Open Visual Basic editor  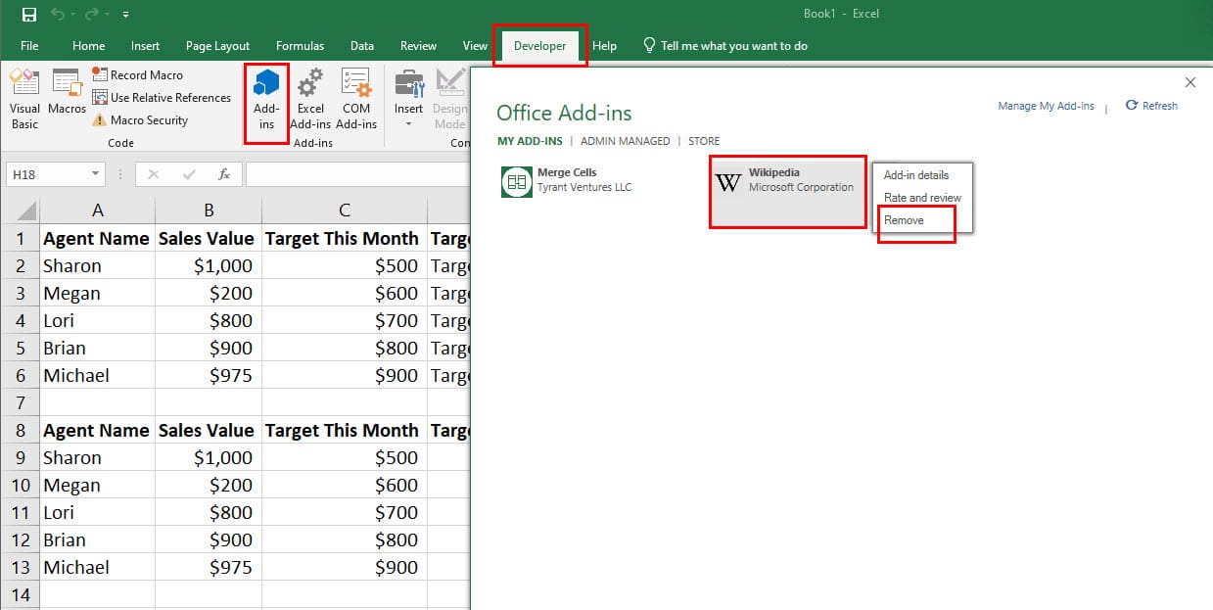(24, 100)
